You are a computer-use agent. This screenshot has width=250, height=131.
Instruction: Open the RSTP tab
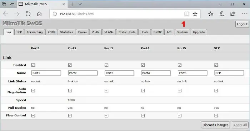[51, 32]
